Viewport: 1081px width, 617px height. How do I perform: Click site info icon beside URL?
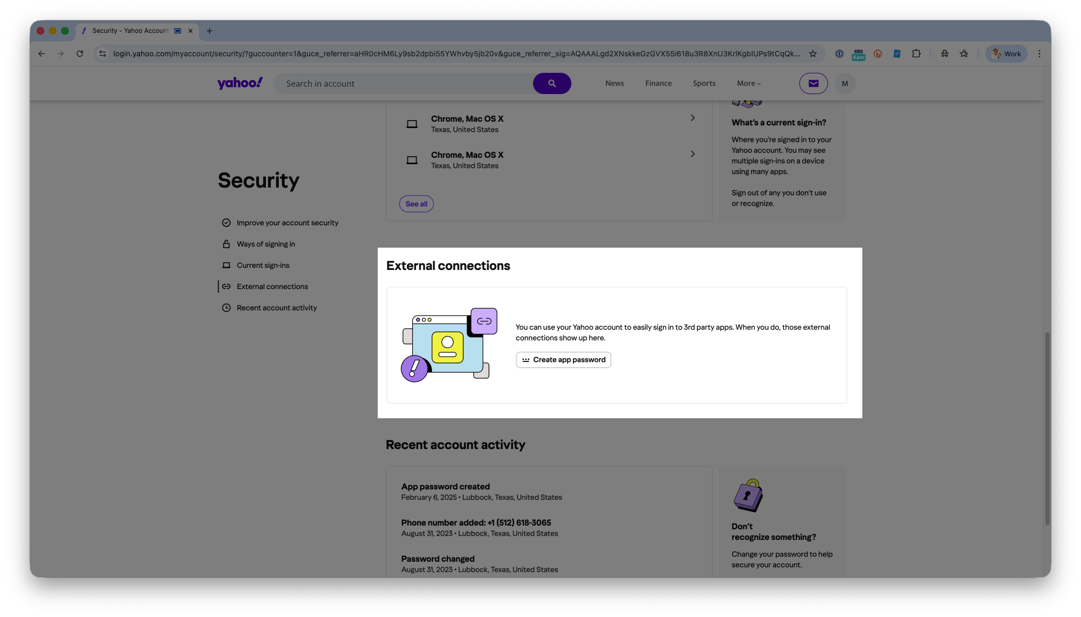coord(103,54)
